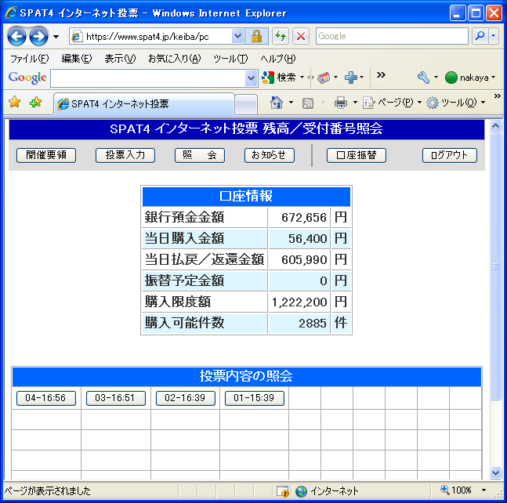Open vote record 01-15:39
The height and width of the screenshot is (503, 507).
click(x=255, y=398)
